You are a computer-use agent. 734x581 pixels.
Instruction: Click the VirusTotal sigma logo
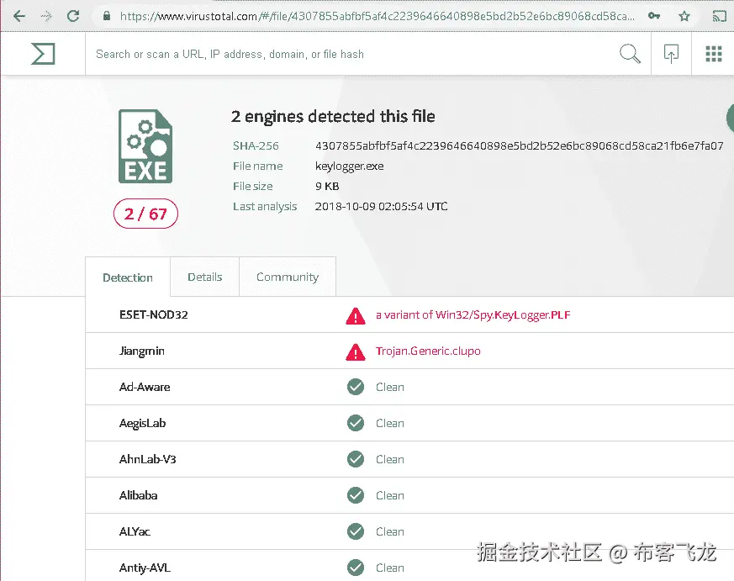[43, 53]
